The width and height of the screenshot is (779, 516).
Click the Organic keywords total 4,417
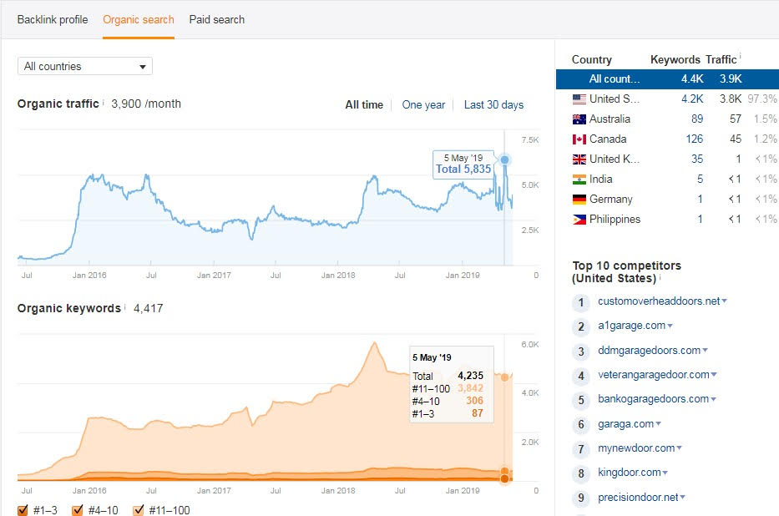click(x=148, y=308)
